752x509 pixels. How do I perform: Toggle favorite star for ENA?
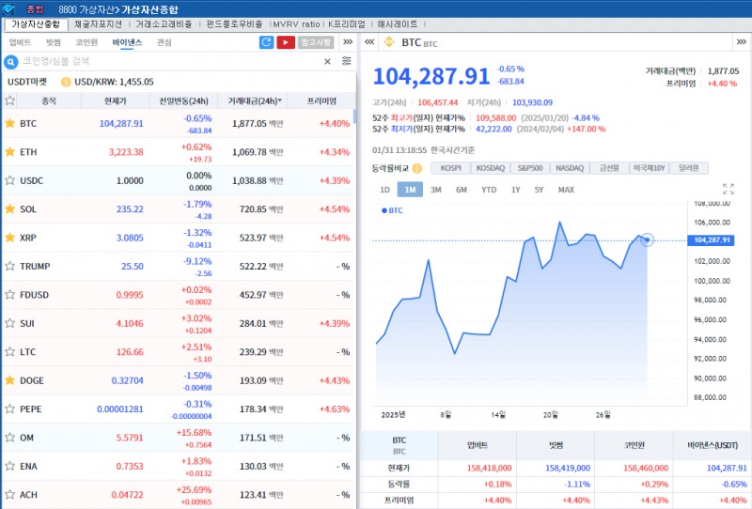tap(9, 466)
